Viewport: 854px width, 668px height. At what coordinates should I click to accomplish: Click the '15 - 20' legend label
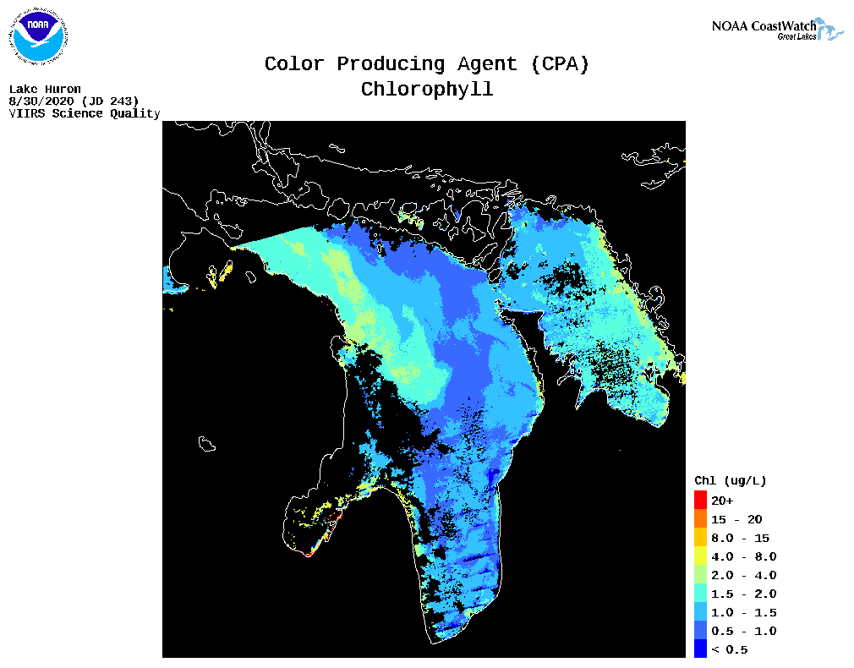tap(736, 519)
